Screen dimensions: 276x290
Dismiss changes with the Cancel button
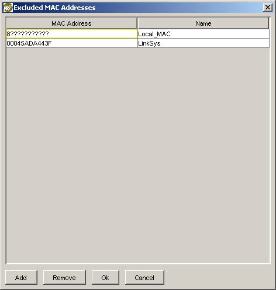pos(144,277)
